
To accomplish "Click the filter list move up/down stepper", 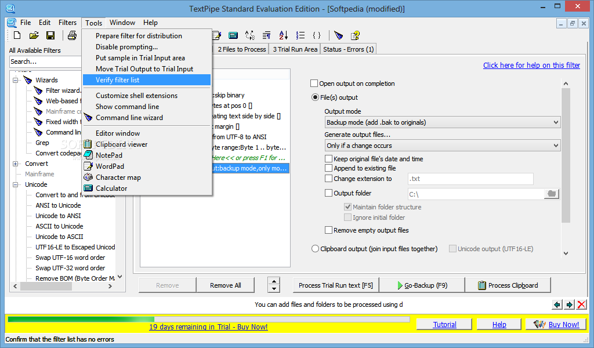I will pyautogui.click(x=274, y=285).
